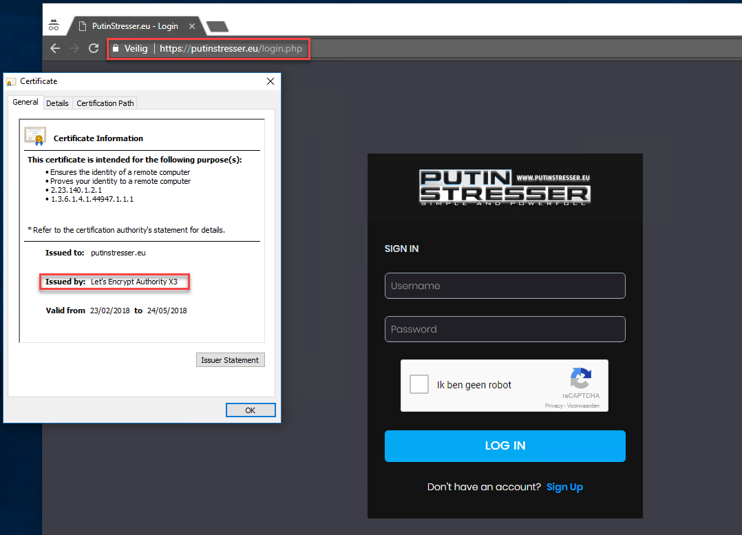The image size is (742, 535).
Task: Click 'Ensures the identity of a remote computer'
Action: click(x=120, y=172)
